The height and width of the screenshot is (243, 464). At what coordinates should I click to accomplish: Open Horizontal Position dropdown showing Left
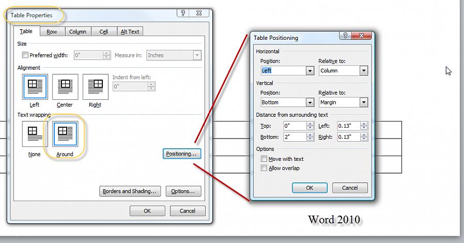[310, 71]
